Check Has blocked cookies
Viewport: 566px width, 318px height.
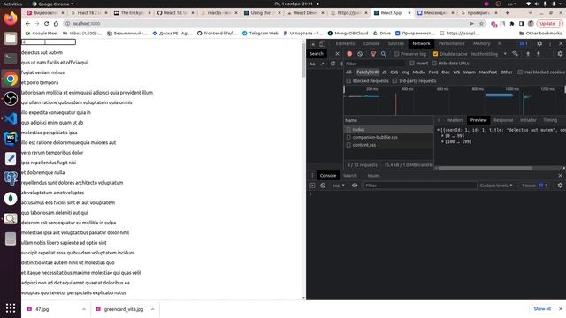pyautogui.click(x=520, y=72)
